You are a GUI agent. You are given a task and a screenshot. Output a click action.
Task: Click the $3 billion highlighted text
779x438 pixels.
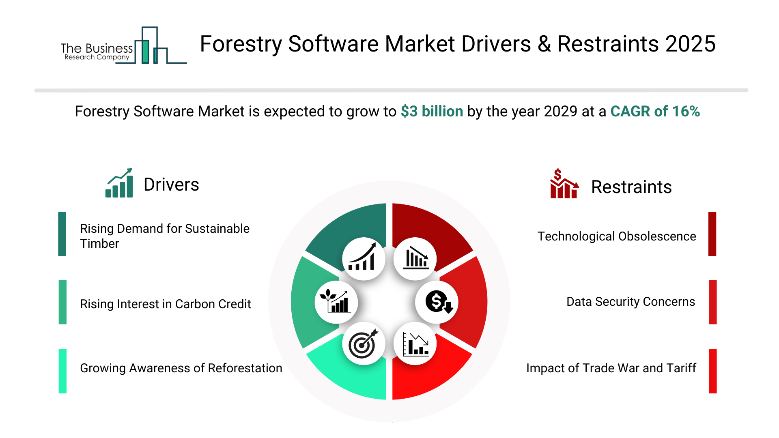(432, 111)
